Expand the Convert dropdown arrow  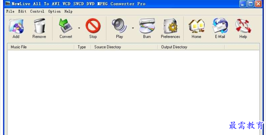pyautogui.click(x=79, y=28)
